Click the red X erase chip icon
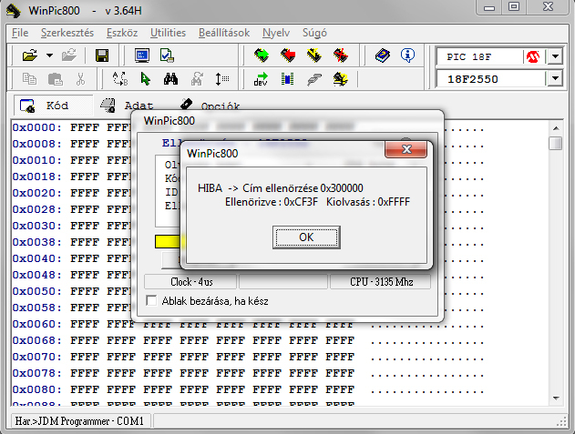Screen dimensions: 575x434 [x=341, y=56]
